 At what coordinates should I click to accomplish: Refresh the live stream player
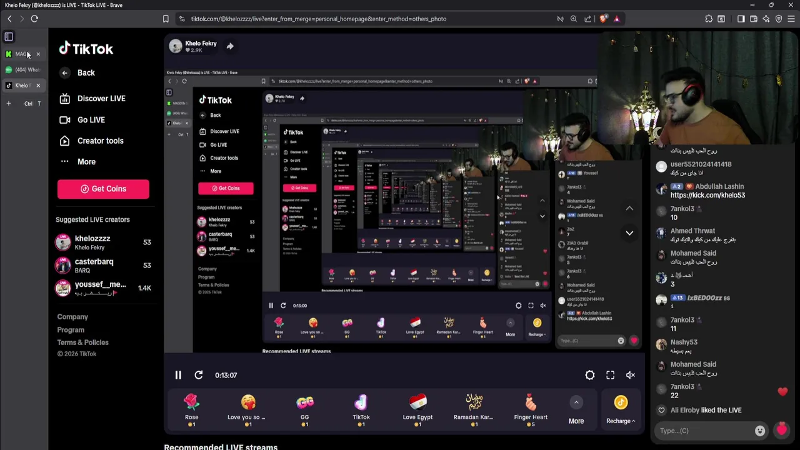click(199, 375)
